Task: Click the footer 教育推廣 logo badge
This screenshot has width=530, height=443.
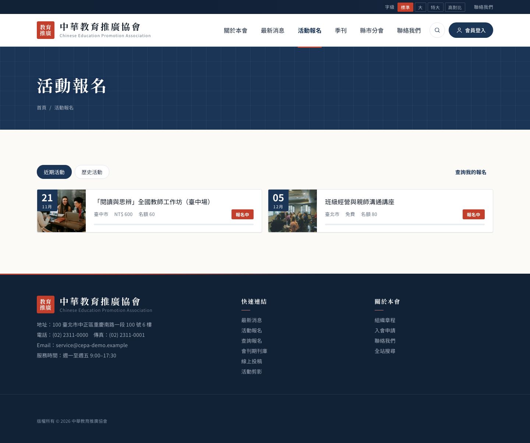Action: (x=46, y=305)
